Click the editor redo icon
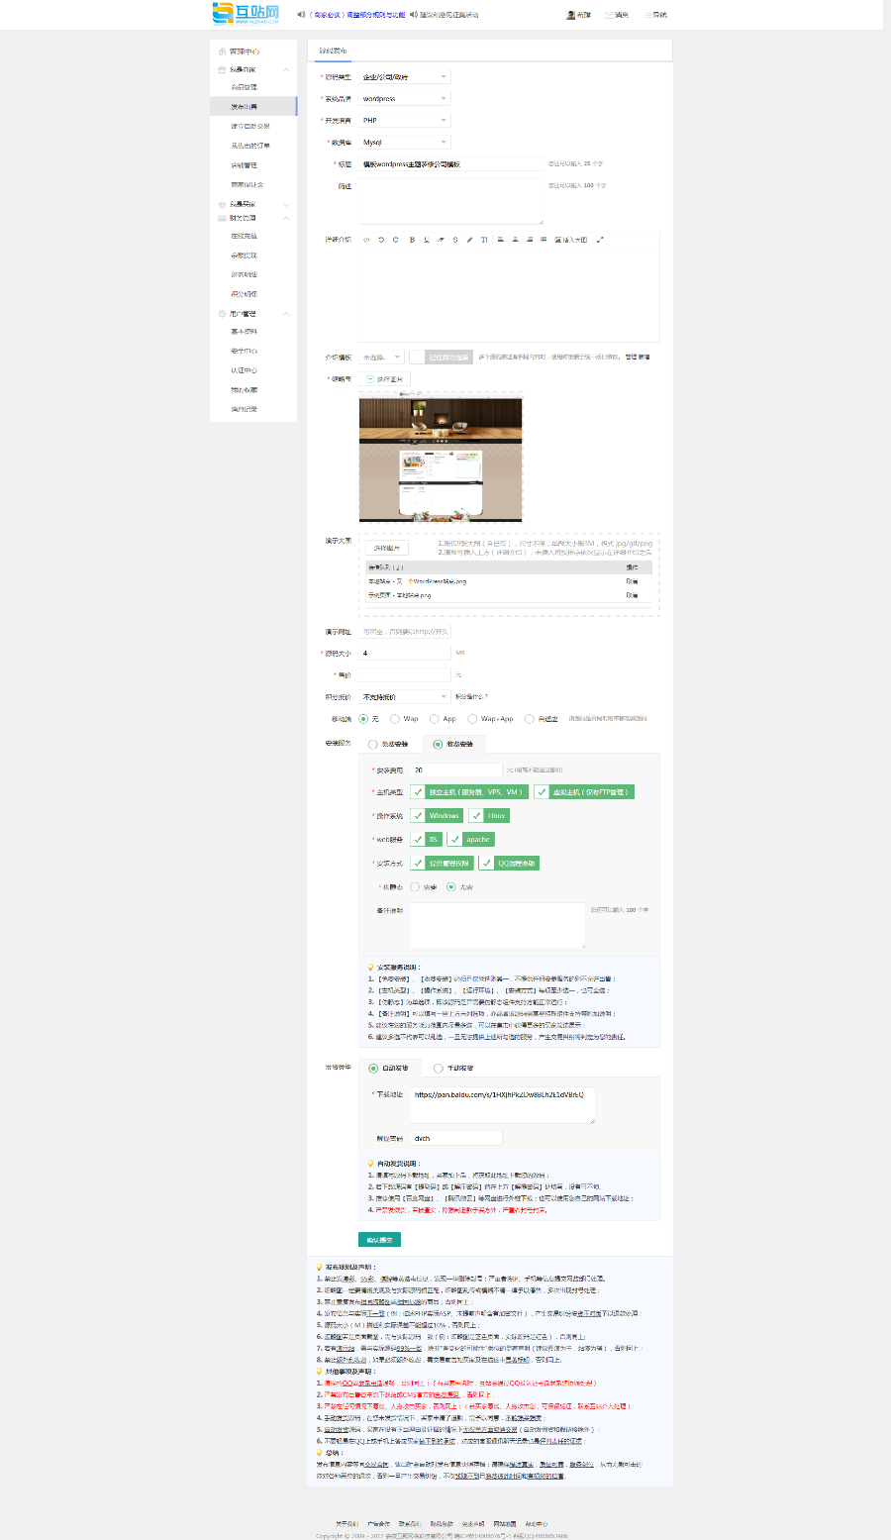The height and width of the screenshot is (1540, 891). tap(396, 240)
